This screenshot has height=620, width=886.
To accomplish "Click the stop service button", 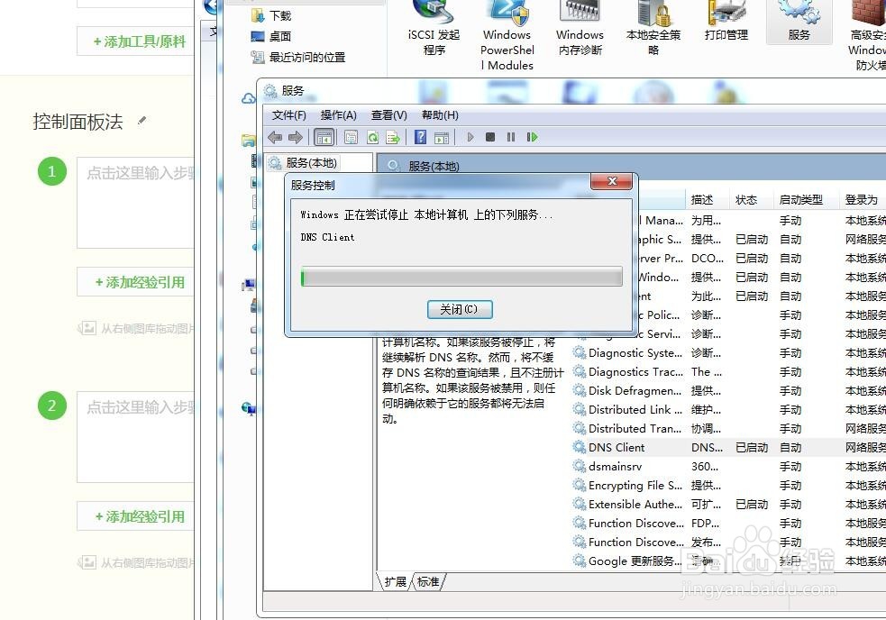I will 489,137.
